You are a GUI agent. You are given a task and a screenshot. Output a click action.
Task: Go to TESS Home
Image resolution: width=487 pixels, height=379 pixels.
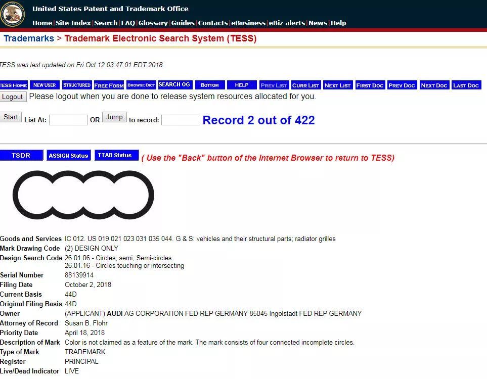click(x=14, y=85)
